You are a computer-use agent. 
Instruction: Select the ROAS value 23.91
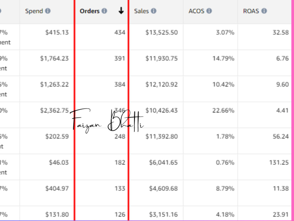pos(281,215)
